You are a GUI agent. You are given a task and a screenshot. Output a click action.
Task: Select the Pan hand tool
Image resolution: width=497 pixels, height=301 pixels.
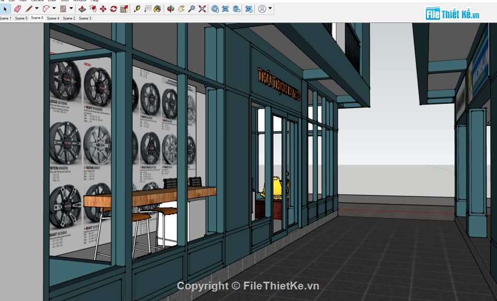click(181, 9)
